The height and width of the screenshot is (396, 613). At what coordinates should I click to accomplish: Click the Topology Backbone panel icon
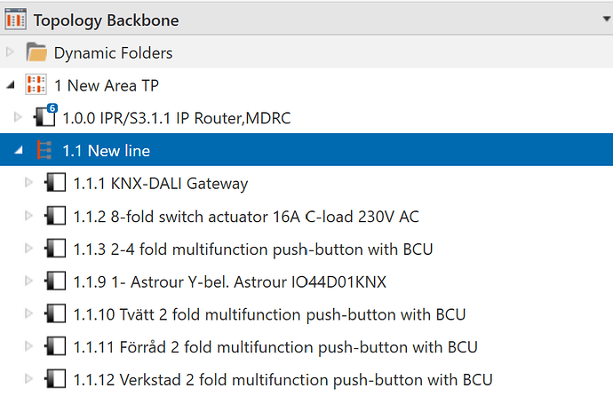(15, 20)
